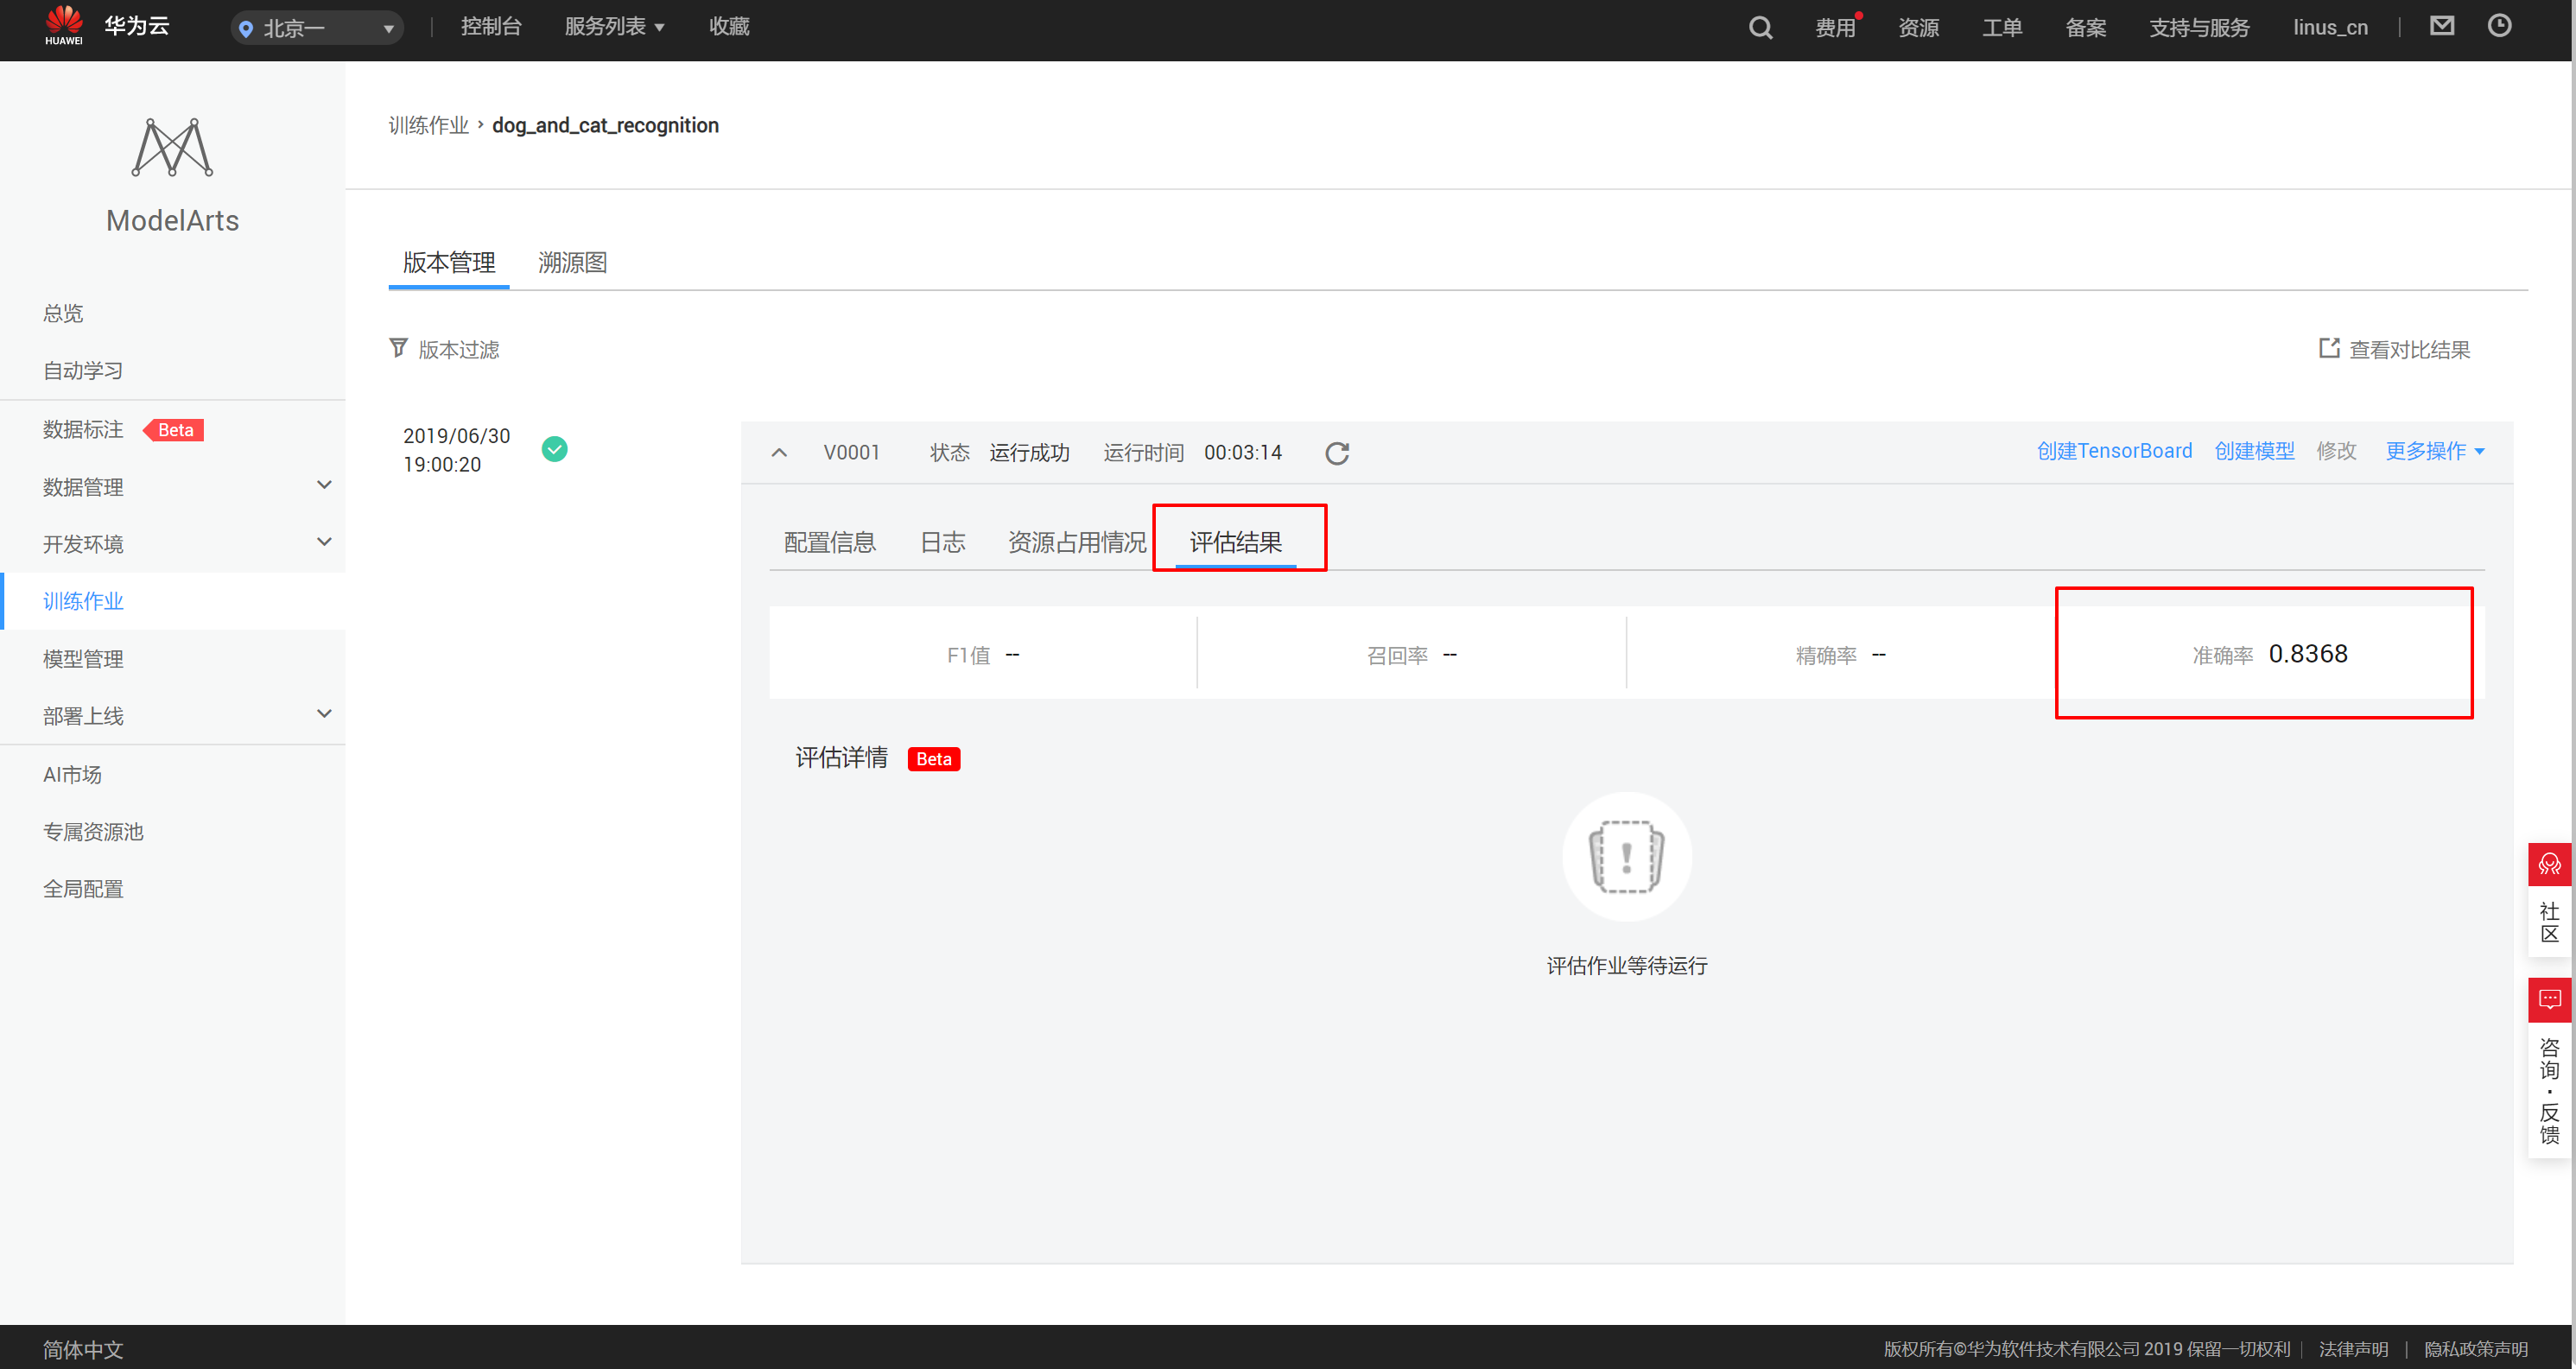
Task: Open the red feedback chat icon
Action: (x=2549, y=999)
